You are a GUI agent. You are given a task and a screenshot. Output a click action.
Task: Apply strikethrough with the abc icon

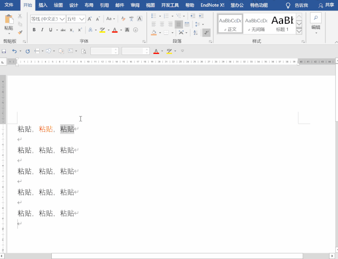pyautogui.click(x=63, y=30)
